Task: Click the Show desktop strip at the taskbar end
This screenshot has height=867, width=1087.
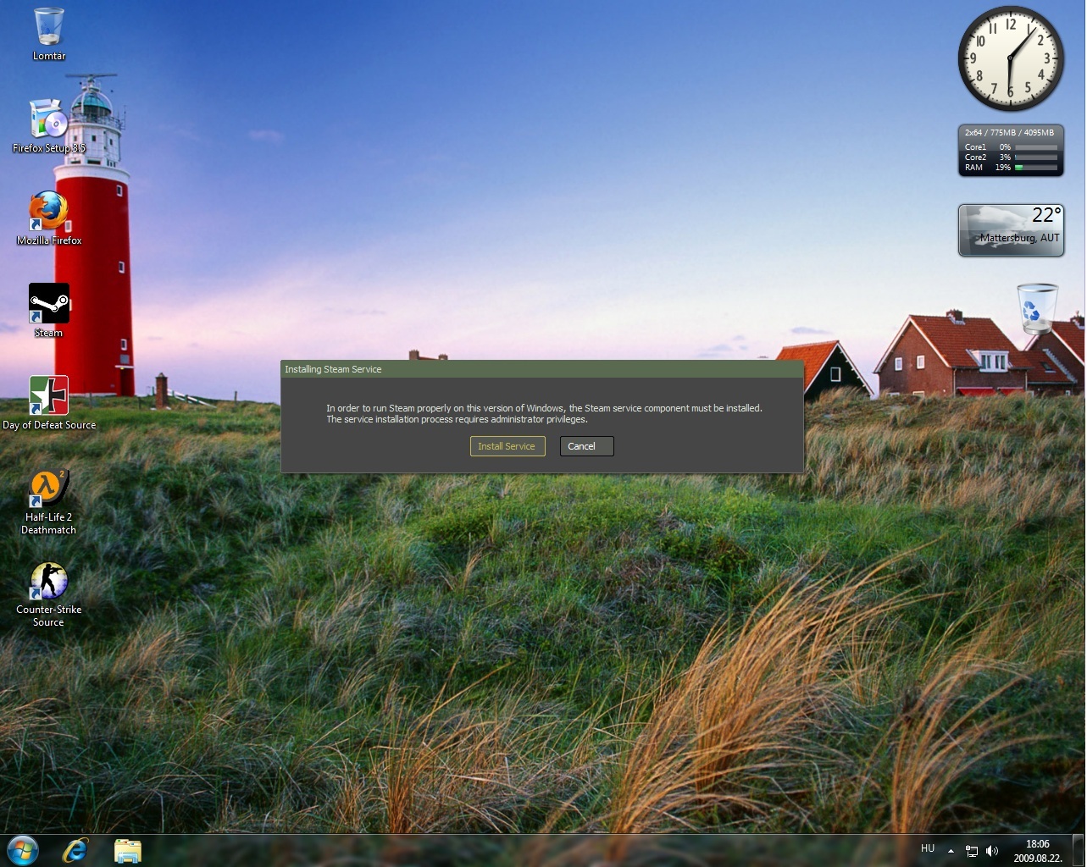Action: (1079, 851)
